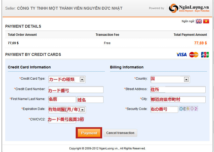Click the JCB card logo
The image size is (214, 152).
205,55
